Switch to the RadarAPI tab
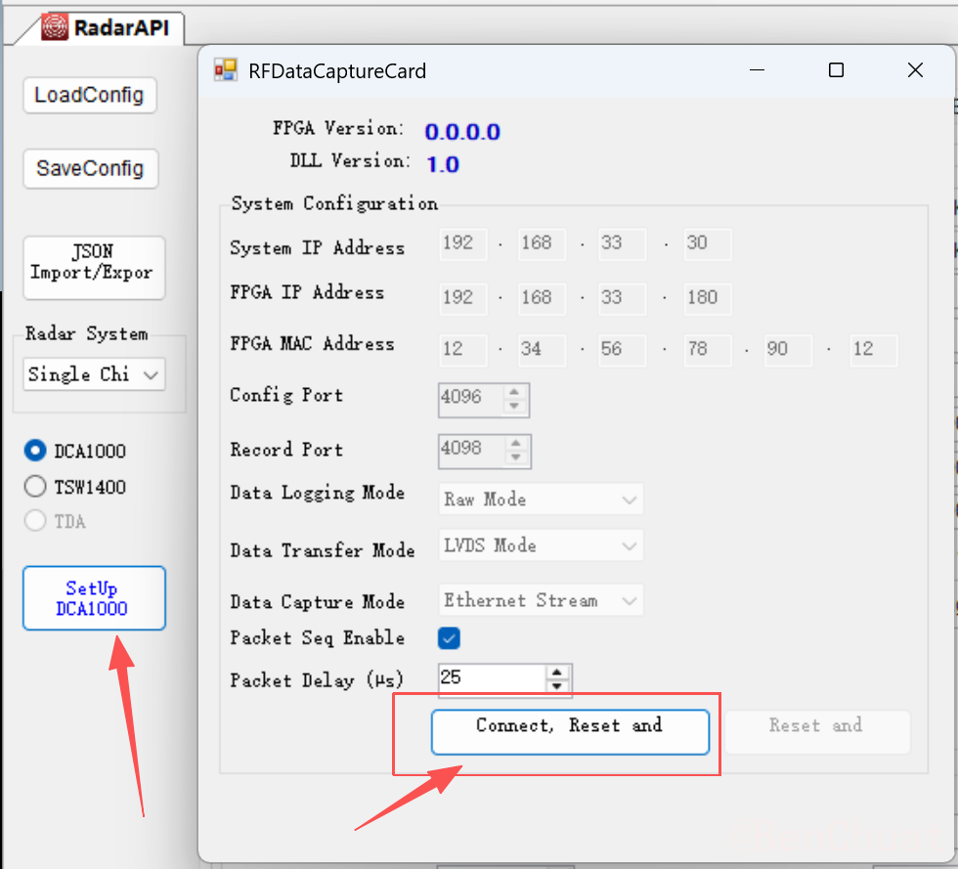 (108, 27)
